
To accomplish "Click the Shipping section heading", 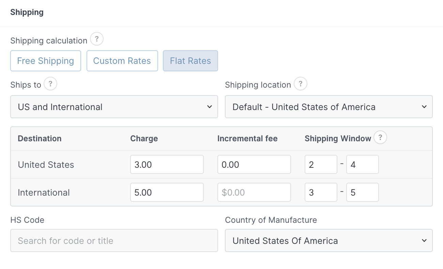I will tap(27, 12).
